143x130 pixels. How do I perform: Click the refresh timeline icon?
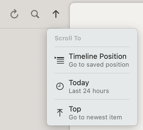14,14
